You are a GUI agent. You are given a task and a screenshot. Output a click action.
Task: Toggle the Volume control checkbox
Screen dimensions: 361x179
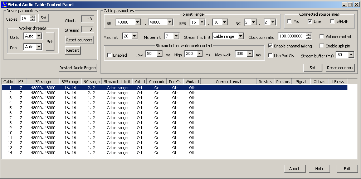[x=322, y=36]
